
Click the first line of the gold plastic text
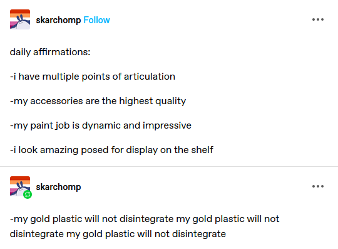(x=145, y=219)
